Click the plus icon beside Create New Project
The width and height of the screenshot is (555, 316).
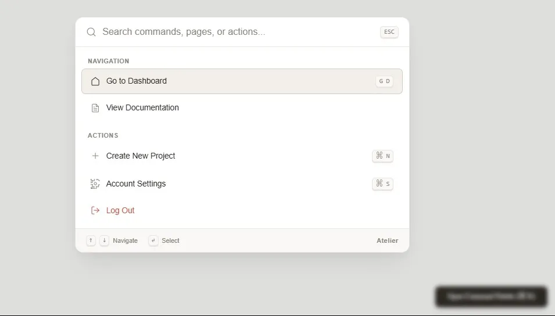[x=95, y=156]
